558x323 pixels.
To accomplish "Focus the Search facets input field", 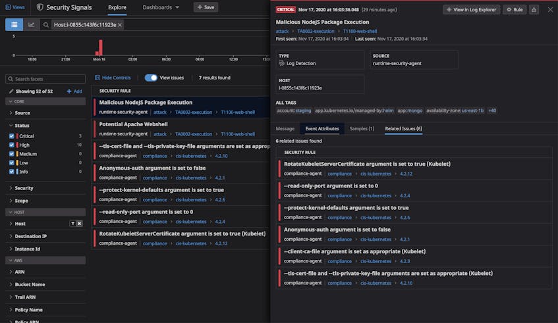I will (x=45, y=79).
